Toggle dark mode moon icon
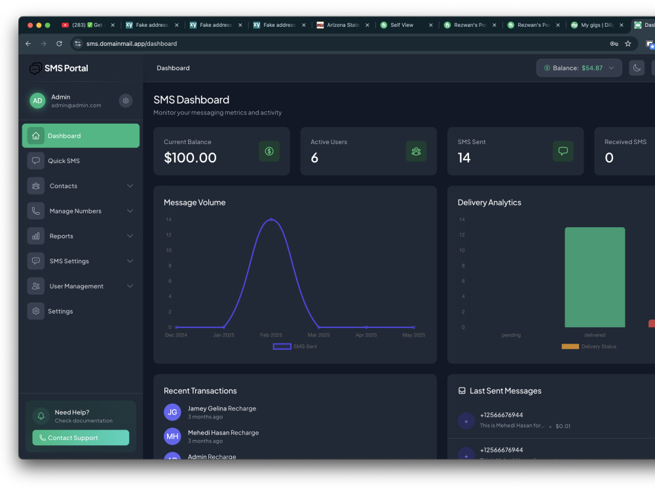Image resolution: width=655 pixels, height=491 pixels. tap(637, 68)
